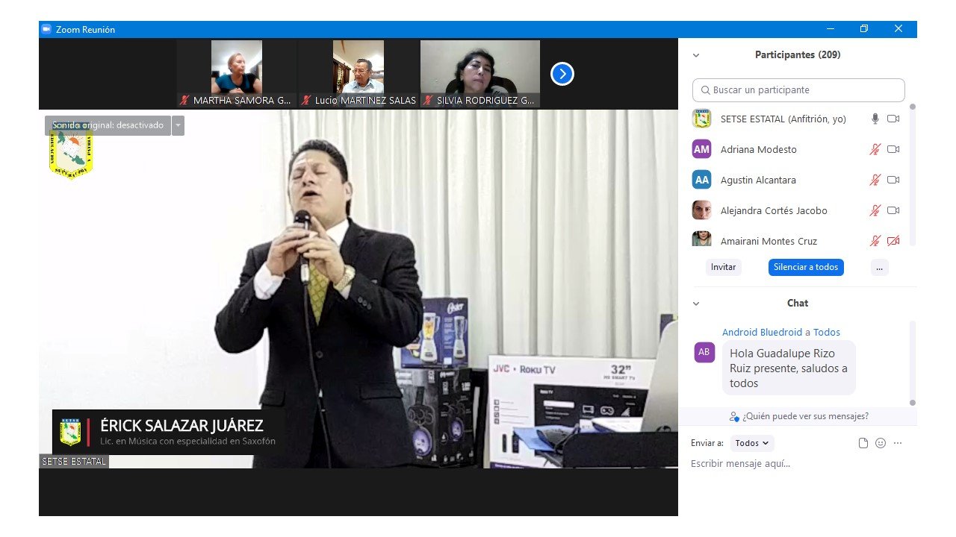Click the Zoom Reunión title bar logo

click(x=46, y=29)
